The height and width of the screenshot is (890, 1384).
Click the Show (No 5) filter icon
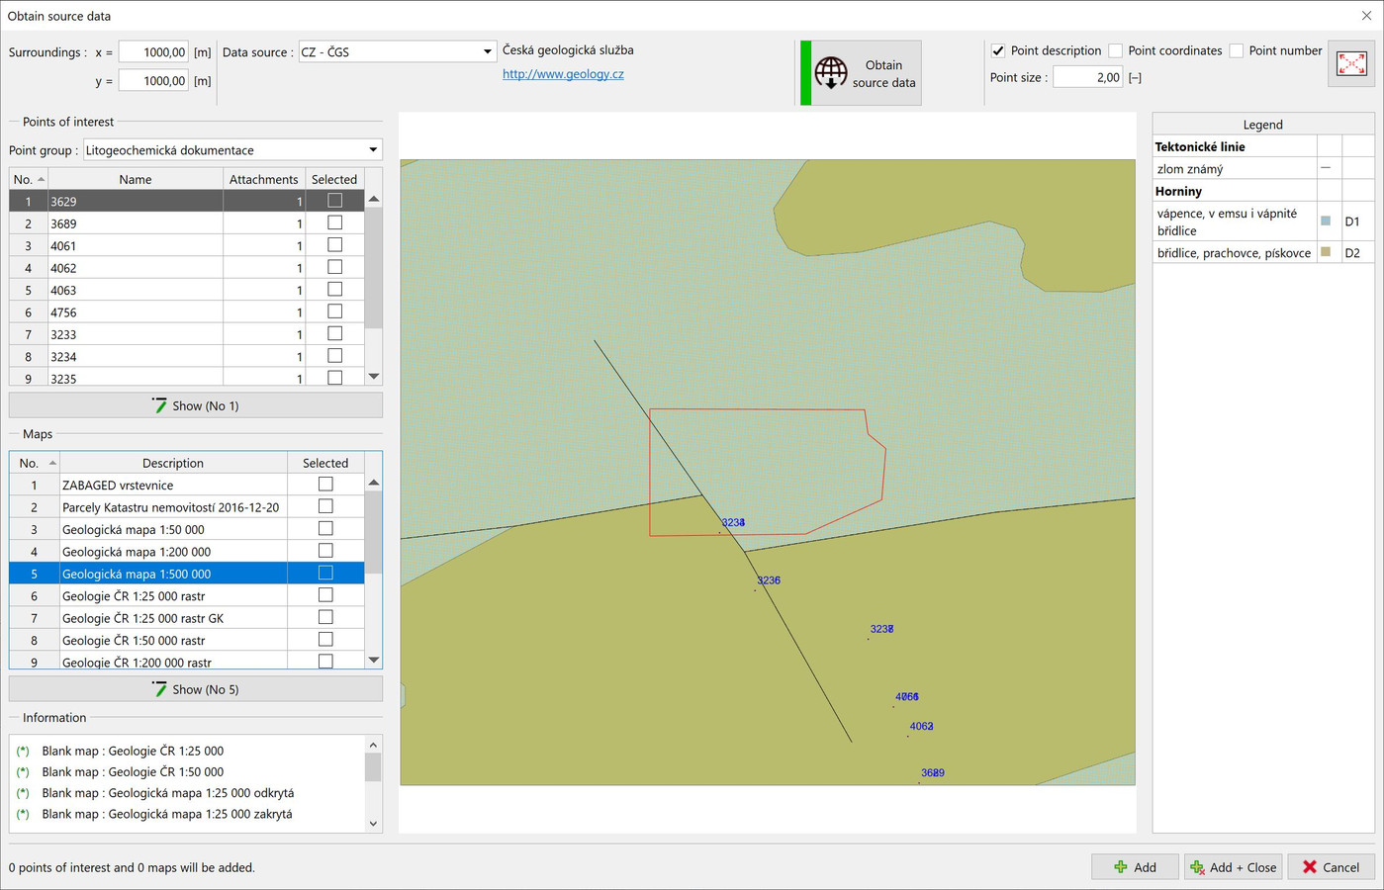pyautogui.click(x=159, y=689)
